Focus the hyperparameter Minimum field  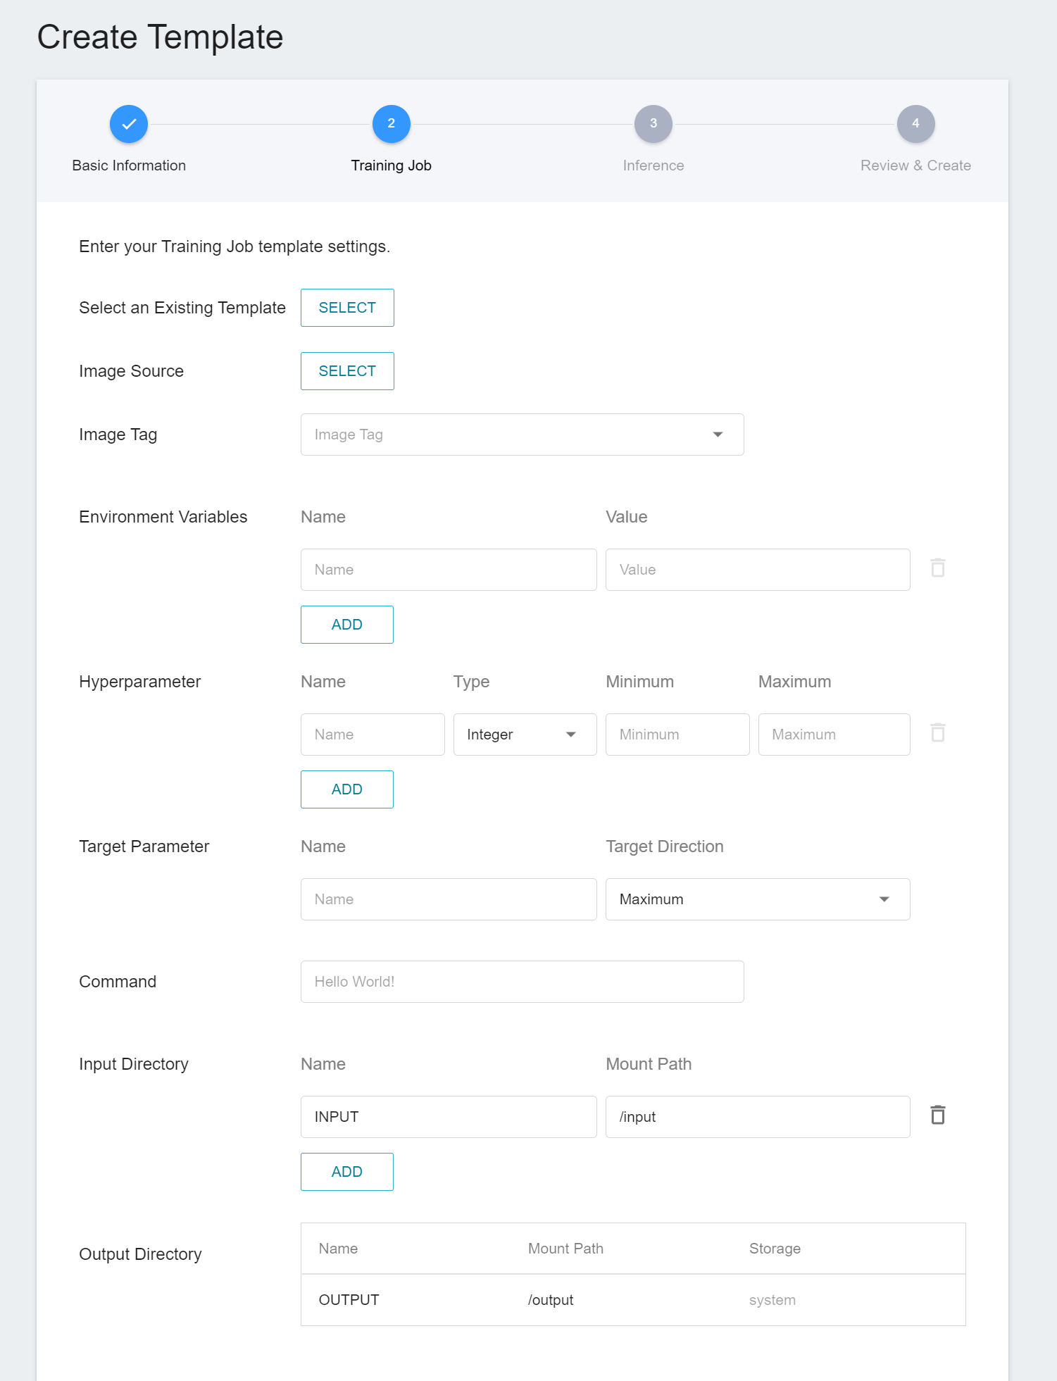click(677, 735)
